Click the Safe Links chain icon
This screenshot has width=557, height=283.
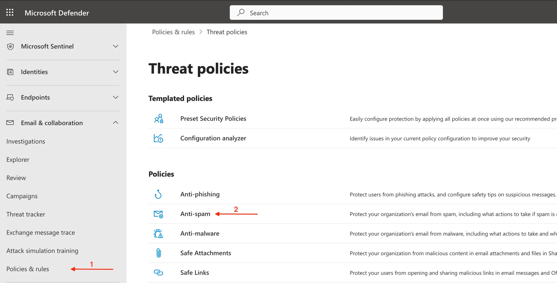pyautogui.click(x=158, y=273)
